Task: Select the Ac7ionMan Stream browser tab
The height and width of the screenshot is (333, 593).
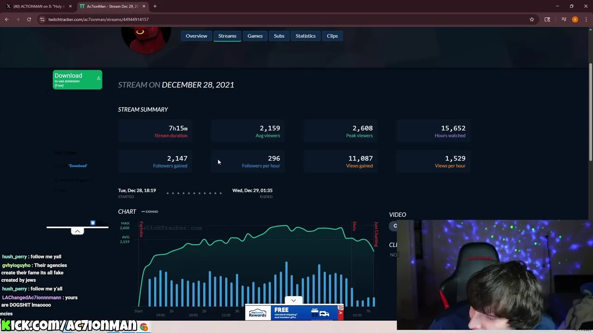Action: (112, 6)
